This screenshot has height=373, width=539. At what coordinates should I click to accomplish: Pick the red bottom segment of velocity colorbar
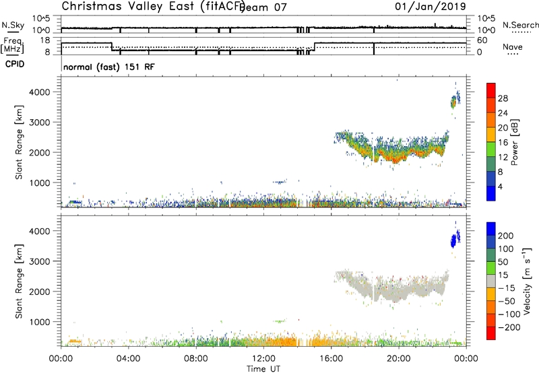click(491, 333)
